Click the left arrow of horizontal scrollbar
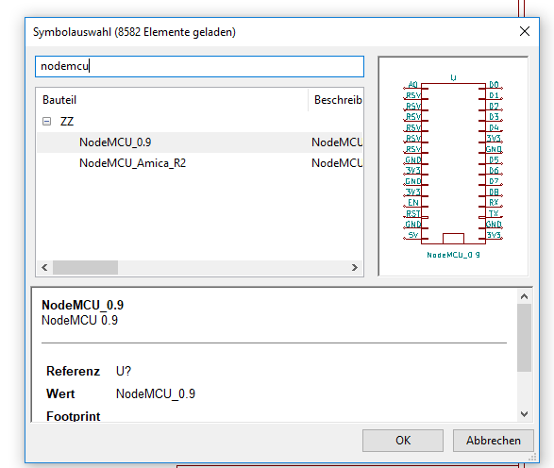554x468 pixels. coord(44,267)
